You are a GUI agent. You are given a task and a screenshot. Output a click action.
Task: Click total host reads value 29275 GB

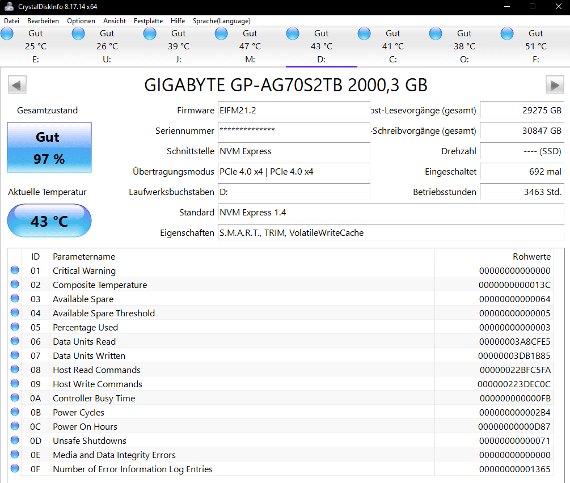click(x=522, y=110)
